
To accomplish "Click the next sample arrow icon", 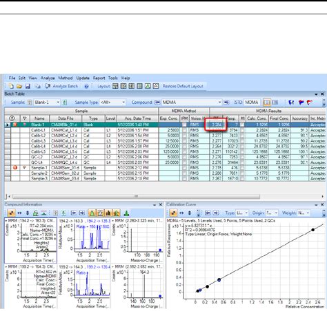I will pos(65,103).
